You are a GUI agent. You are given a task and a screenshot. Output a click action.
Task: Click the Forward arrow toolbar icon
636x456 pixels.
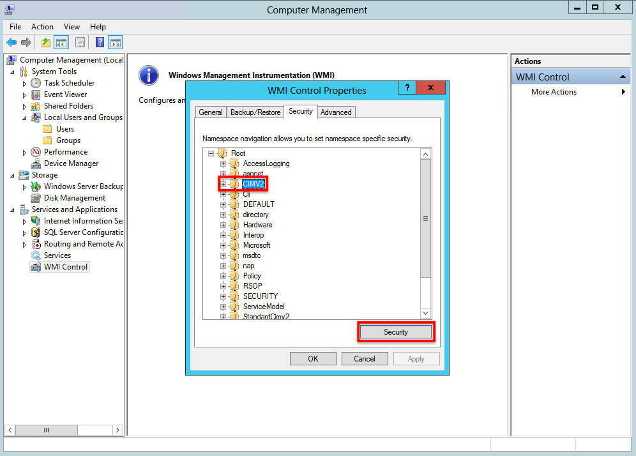coord(26,42)
